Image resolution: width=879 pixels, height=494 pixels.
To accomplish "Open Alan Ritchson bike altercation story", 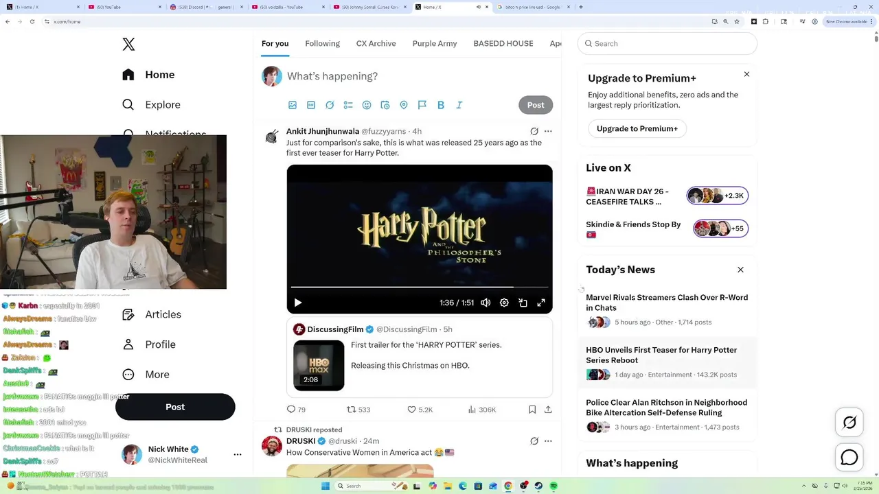I will click(667, 415).
